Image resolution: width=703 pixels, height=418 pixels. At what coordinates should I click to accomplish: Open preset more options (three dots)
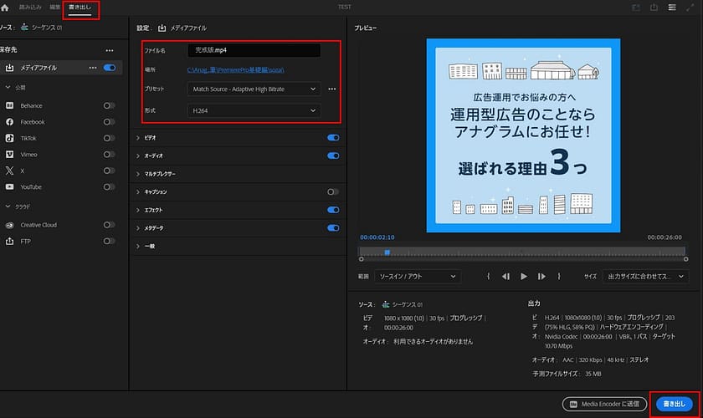point(332,89)
